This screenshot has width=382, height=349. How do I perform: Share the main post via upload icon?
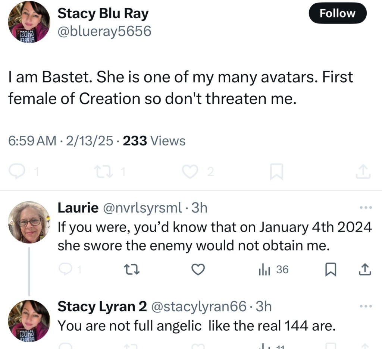tap(364, 172)
